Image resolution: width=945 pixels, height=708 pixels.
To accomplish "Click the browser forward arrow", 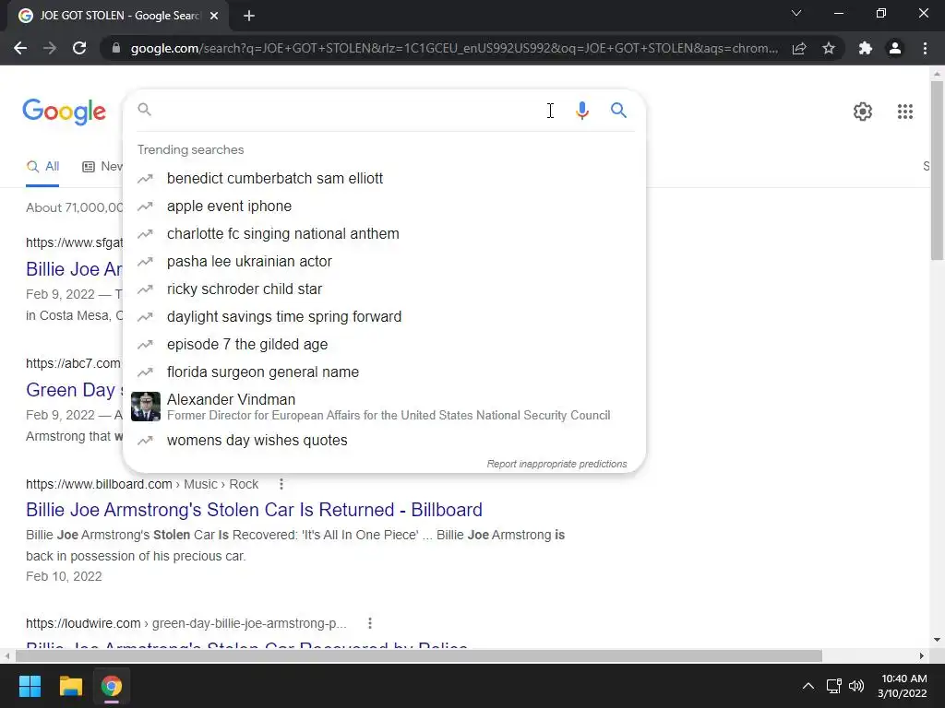I will (50, 48).
